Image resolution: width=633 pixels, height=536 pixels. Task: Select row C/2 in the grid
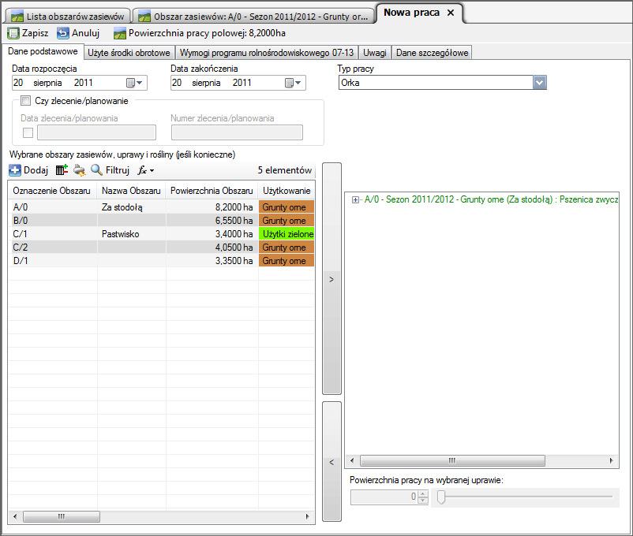[162, 248]
